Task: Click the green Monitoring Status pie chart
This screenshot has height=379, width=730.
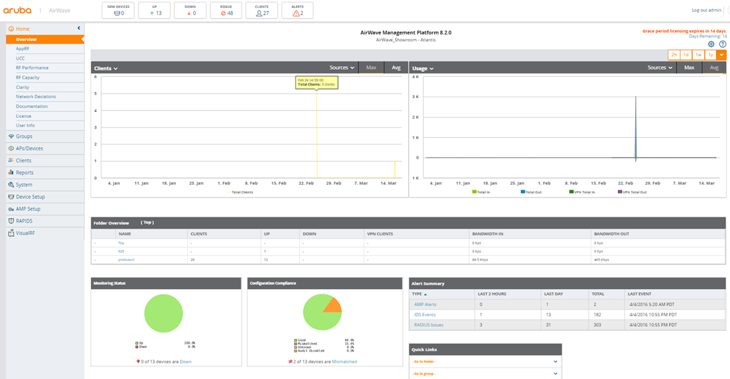Action: tap(163, 313)
